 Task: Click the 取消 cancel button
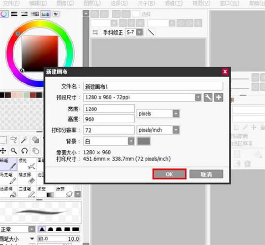tap(206, 174)
